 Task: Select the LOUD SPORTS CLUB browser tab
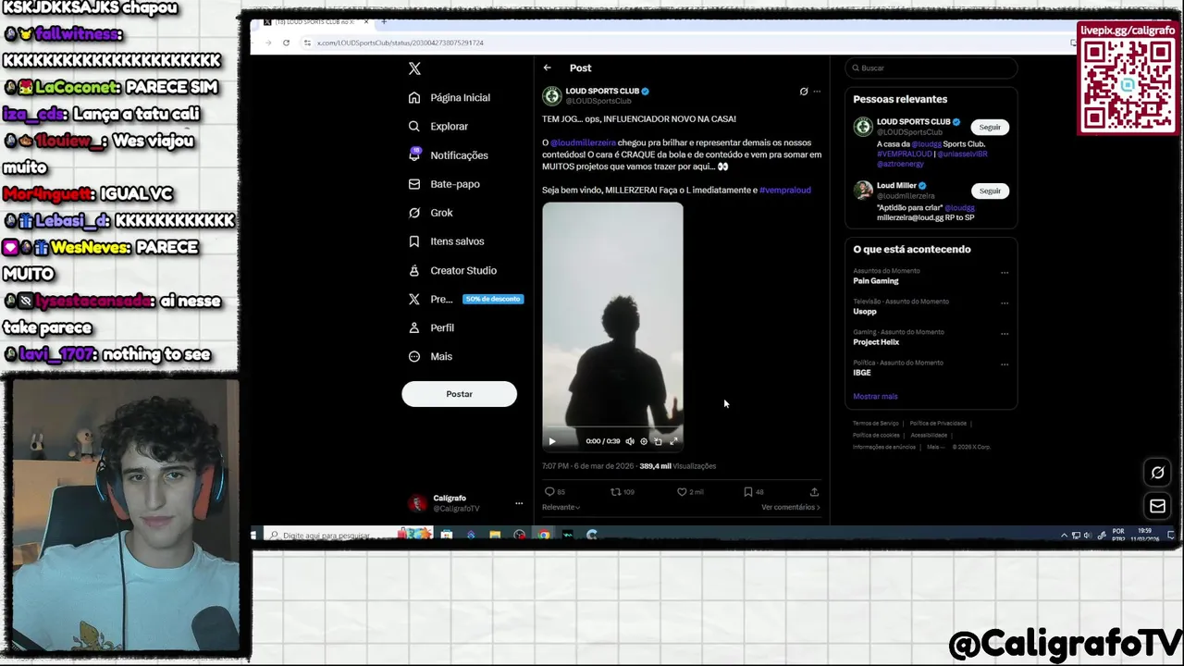coord(314,21)
